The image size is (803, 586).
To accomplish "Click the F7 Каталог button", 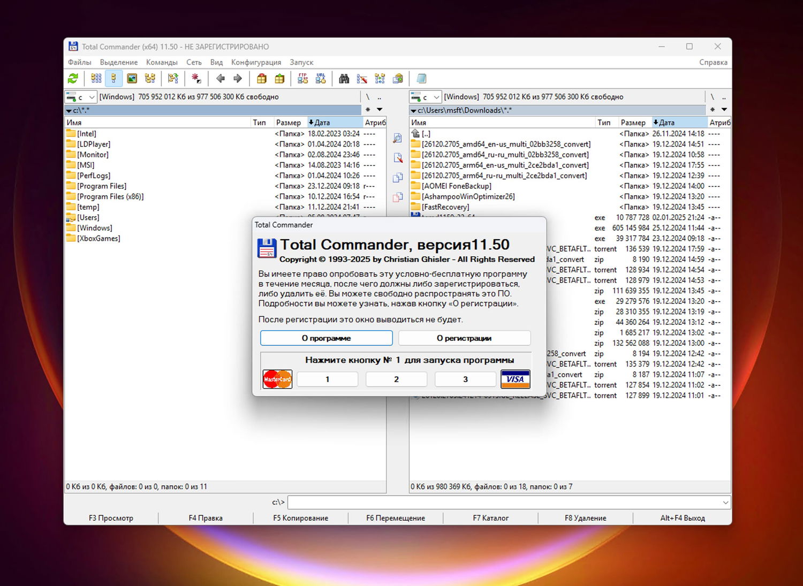I will [491, 518].
